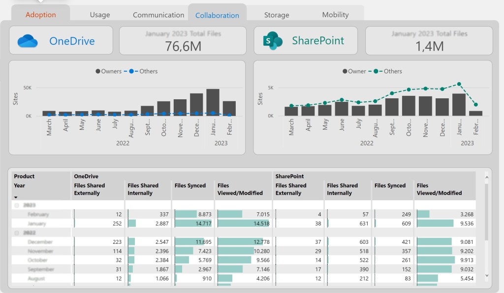Click the OneDrive 76,6M total files card
This screenshot has width=504, height=293.
click(183, 41)
